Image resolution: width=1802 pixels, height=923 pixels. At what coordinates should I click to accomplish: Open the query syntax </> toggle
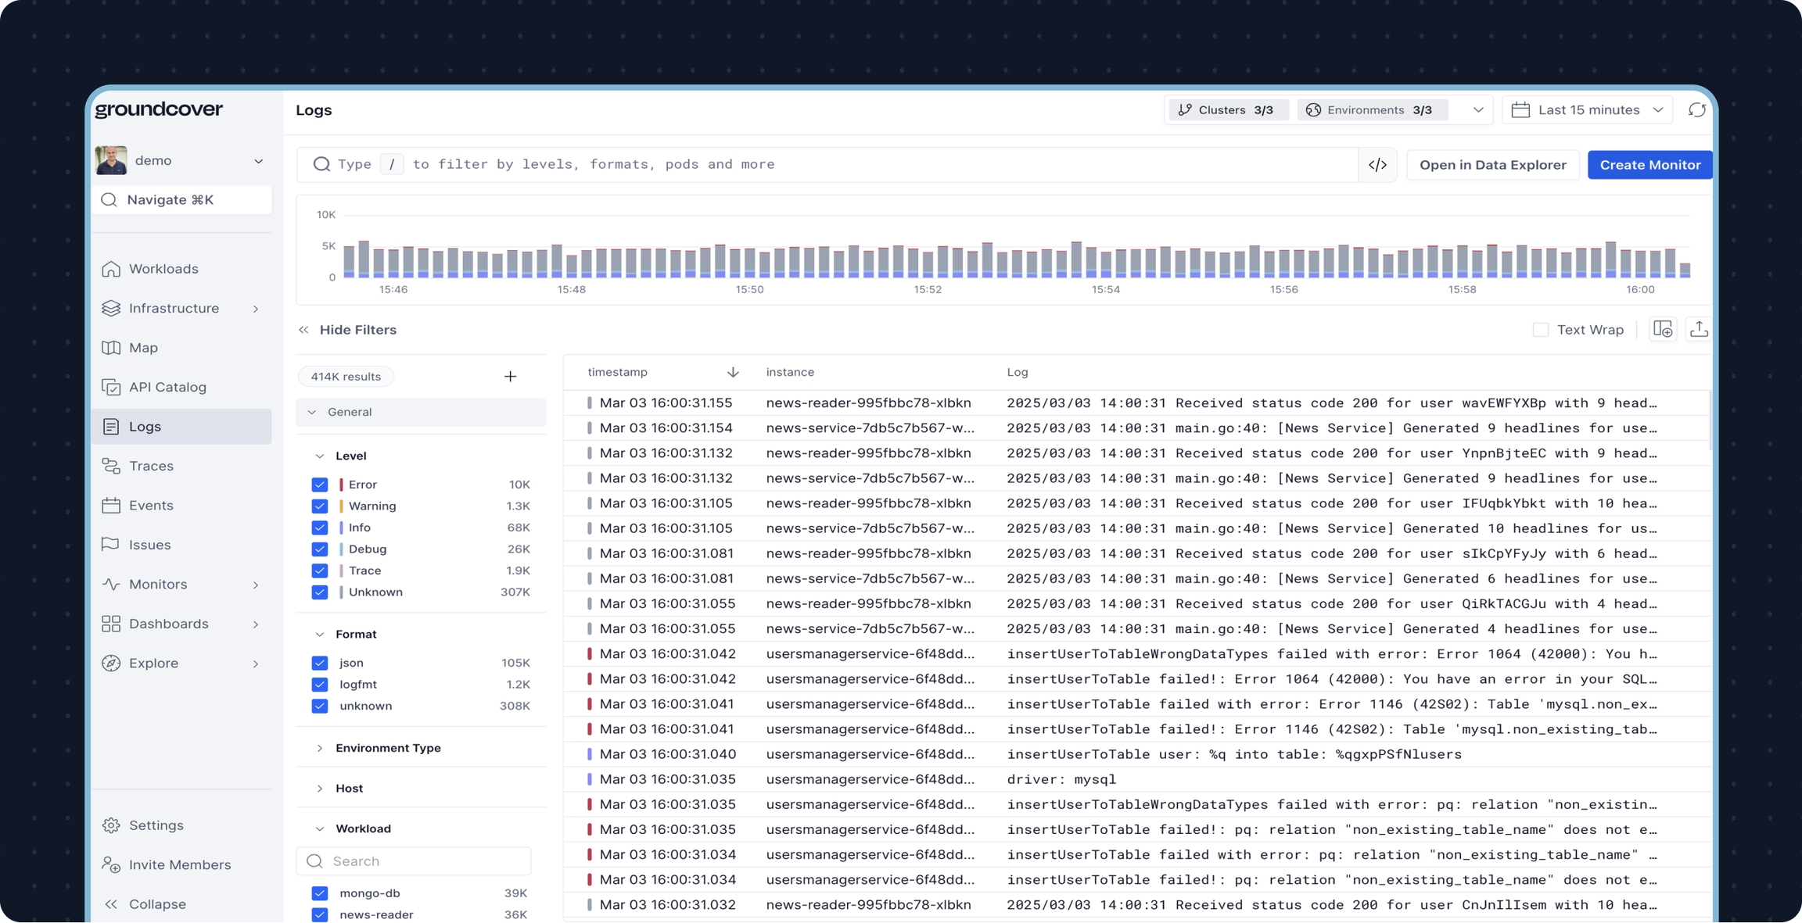point(1378,164)
